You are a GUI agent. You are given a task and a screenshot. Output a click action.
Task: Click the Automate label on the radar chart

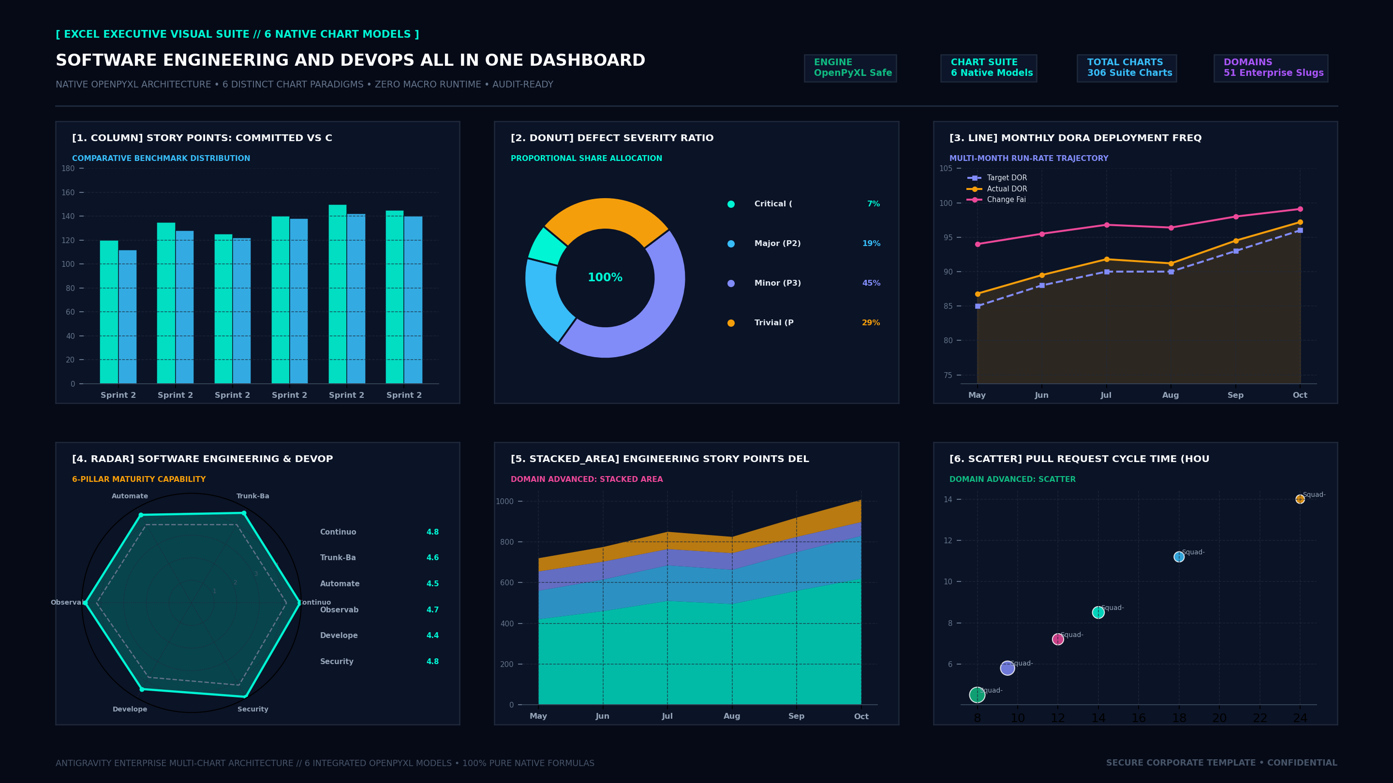coord(130,496)
